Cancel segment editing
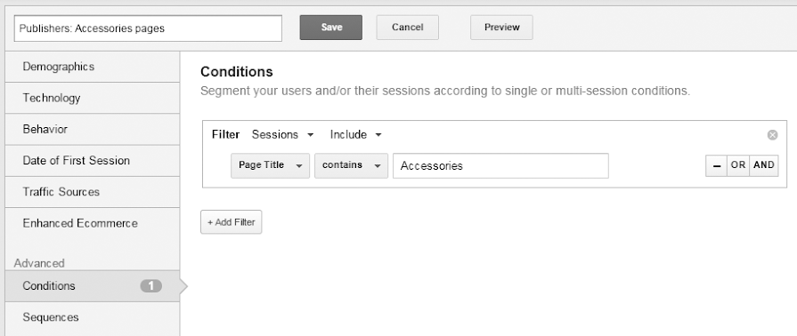 [x=407, y=28]
